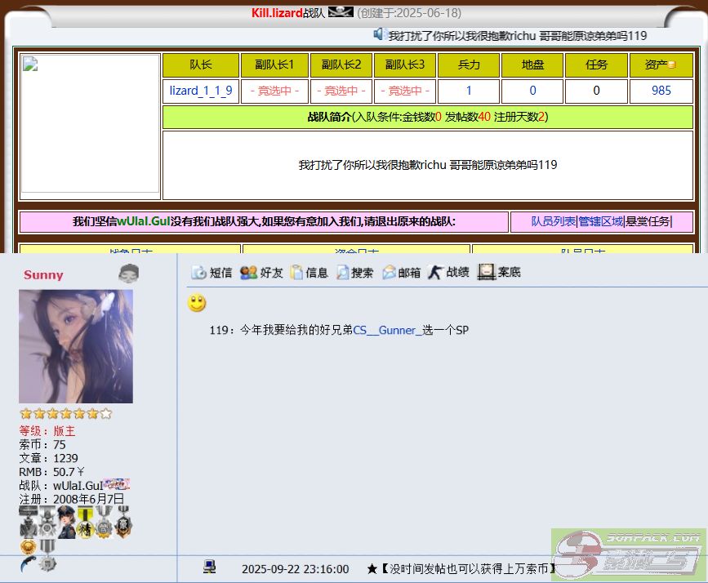
Task: Click the assets value 985
Action: tap(661, 91)
